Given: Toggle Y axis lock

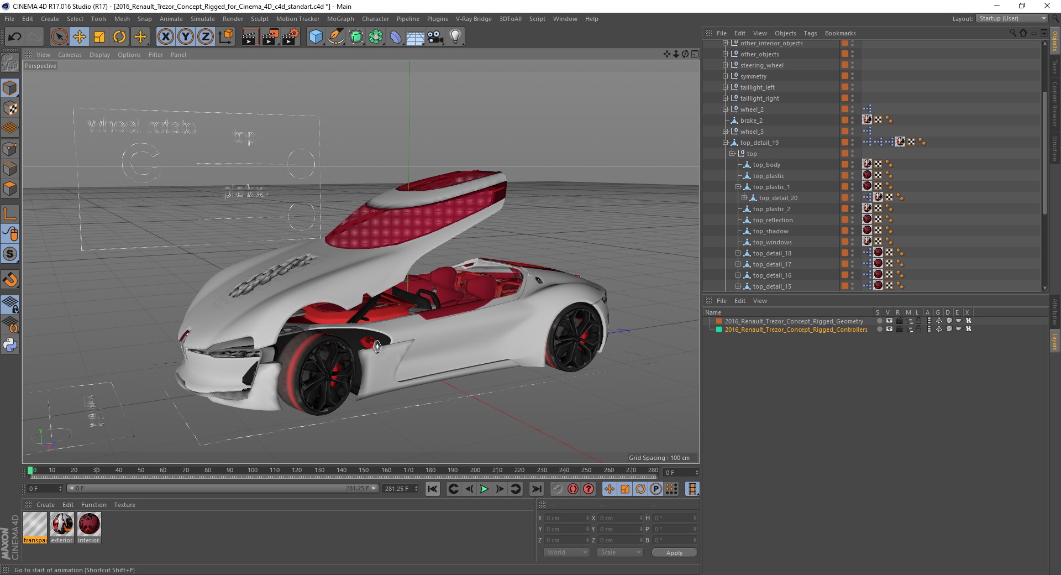Looking at the screenshot, I should 185,37.
